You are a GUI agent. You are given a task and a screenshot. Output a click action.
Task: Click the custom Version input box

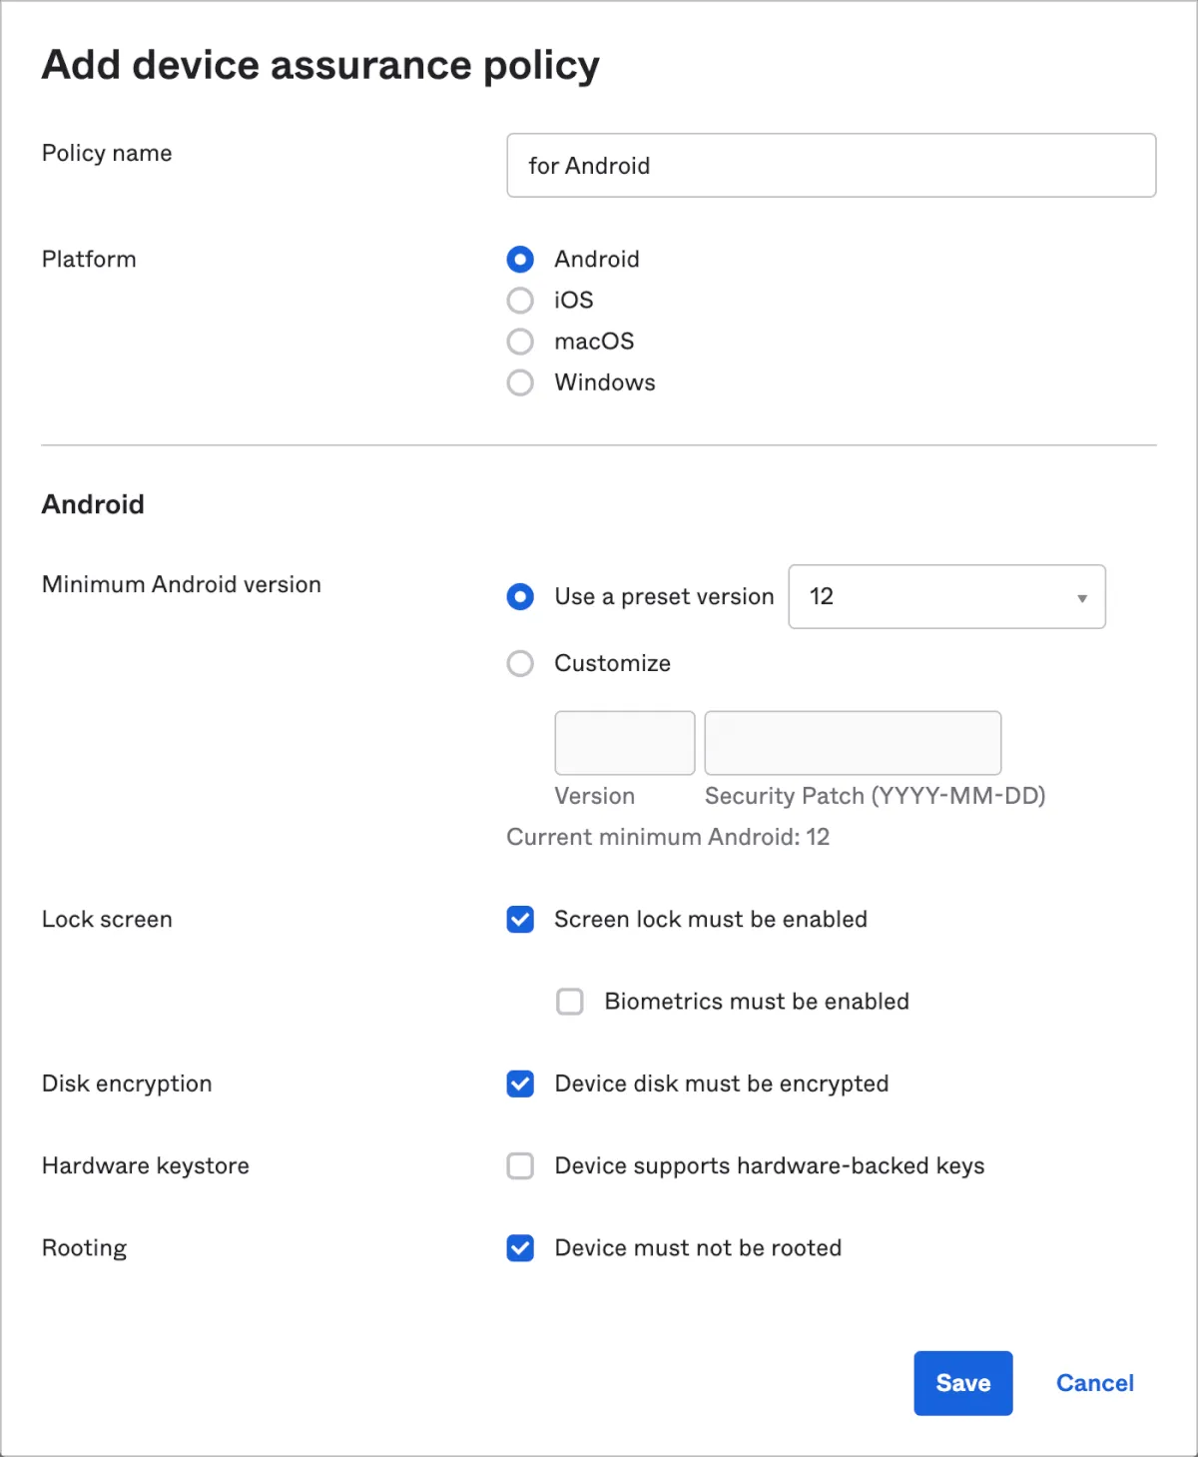pos(624,743)
